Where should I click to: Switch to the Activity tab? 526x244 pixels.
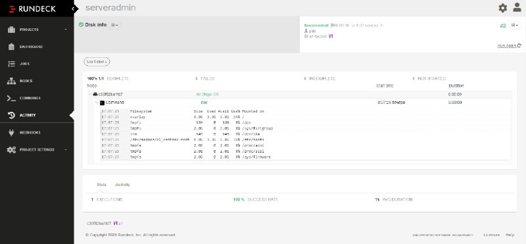pyautogui.click(x=122, y=185)
